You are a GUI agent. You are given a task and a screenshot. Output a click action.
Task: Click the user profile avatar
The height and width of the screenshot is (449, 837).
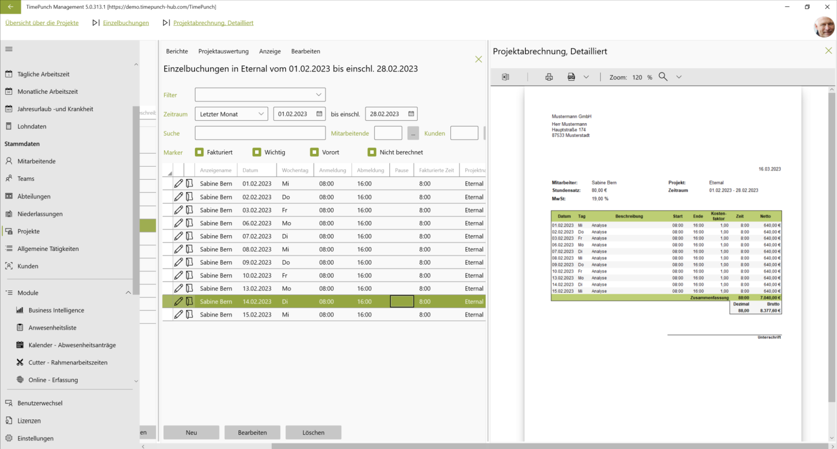(x=824, y=27)
